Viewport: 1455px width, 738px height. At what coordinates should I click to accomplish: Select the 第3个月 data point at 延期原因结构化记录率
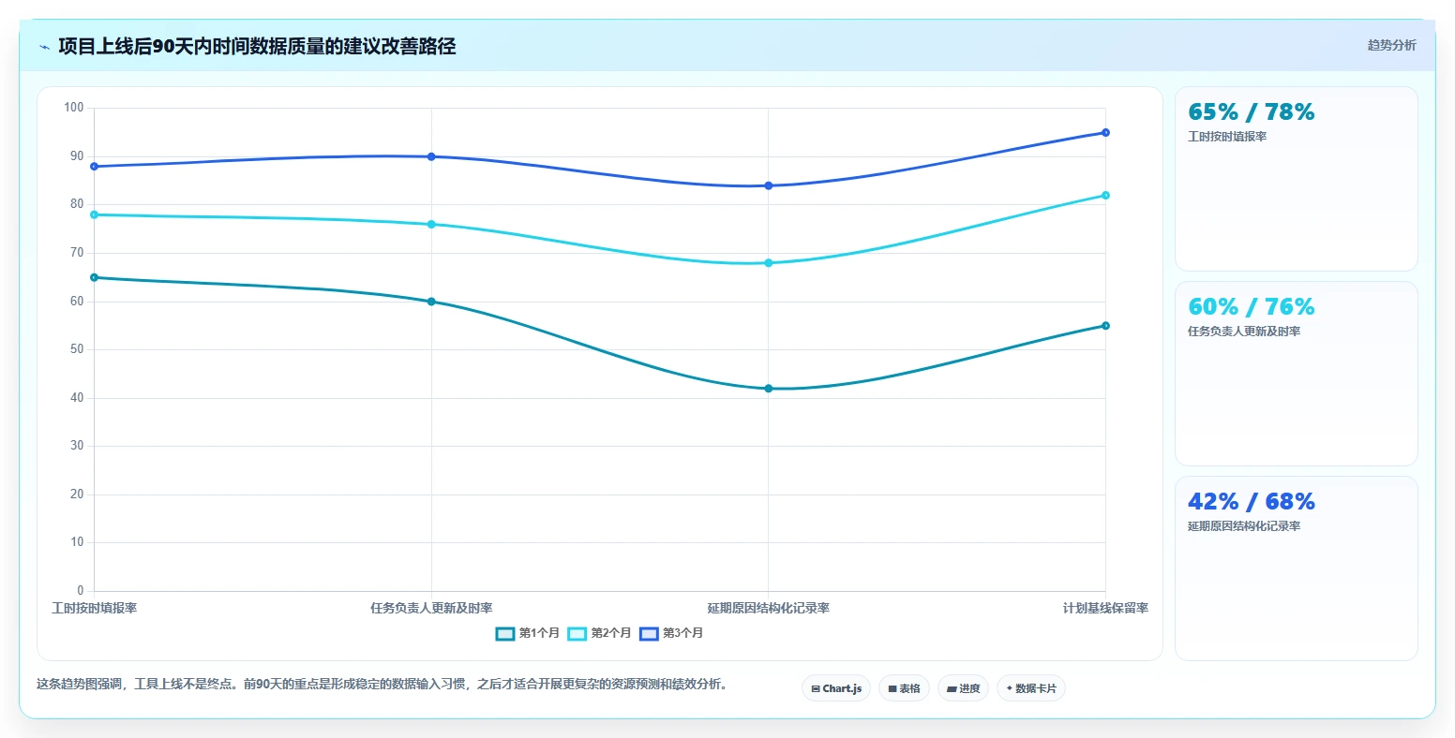click(769, 185)
